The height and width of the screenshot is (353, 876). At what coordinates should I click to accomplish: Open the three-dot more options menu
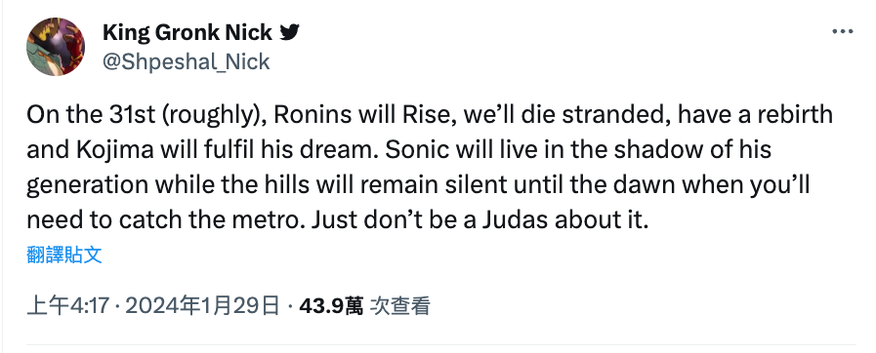coord(843,32)
